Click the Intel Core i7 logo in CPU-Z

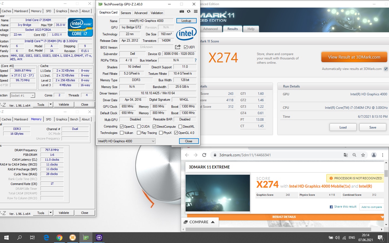coord(80,27)
